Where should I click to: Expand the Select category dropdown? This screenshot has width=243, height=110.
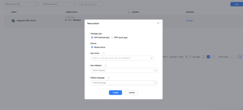[x=124, y=70]
